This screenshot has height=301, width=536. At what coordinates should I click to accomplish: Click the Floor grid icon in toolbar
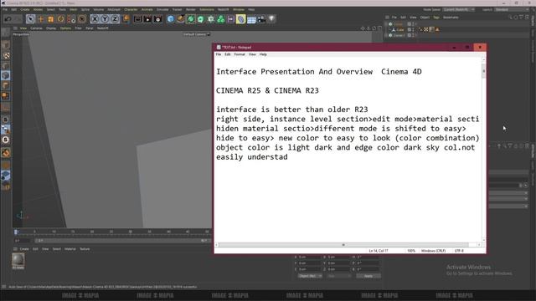(x=251, y=19)
